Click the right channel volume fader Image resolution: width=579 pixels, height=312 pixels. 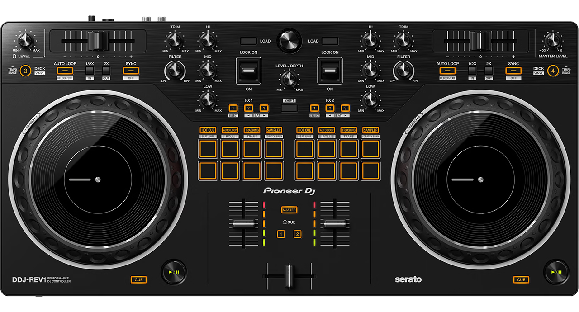pyautogui.click(x=334, y=224)
